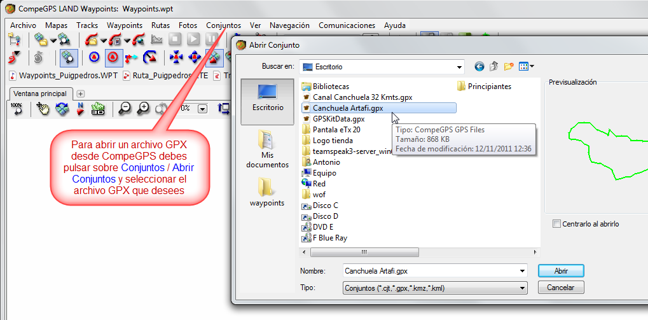648x320 pixels.
Task: Click the track from device icon
Action: 114,39
